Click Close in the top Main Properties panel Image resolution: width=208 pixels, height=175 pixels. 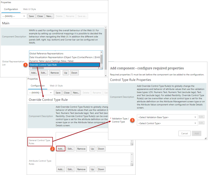40,16
